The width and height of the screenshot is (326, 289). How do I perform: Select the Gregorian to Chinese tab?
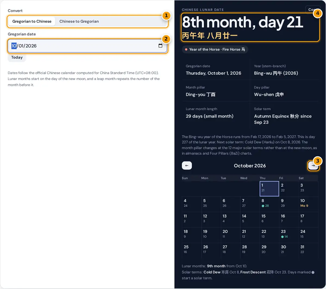(x=32, y=21)
